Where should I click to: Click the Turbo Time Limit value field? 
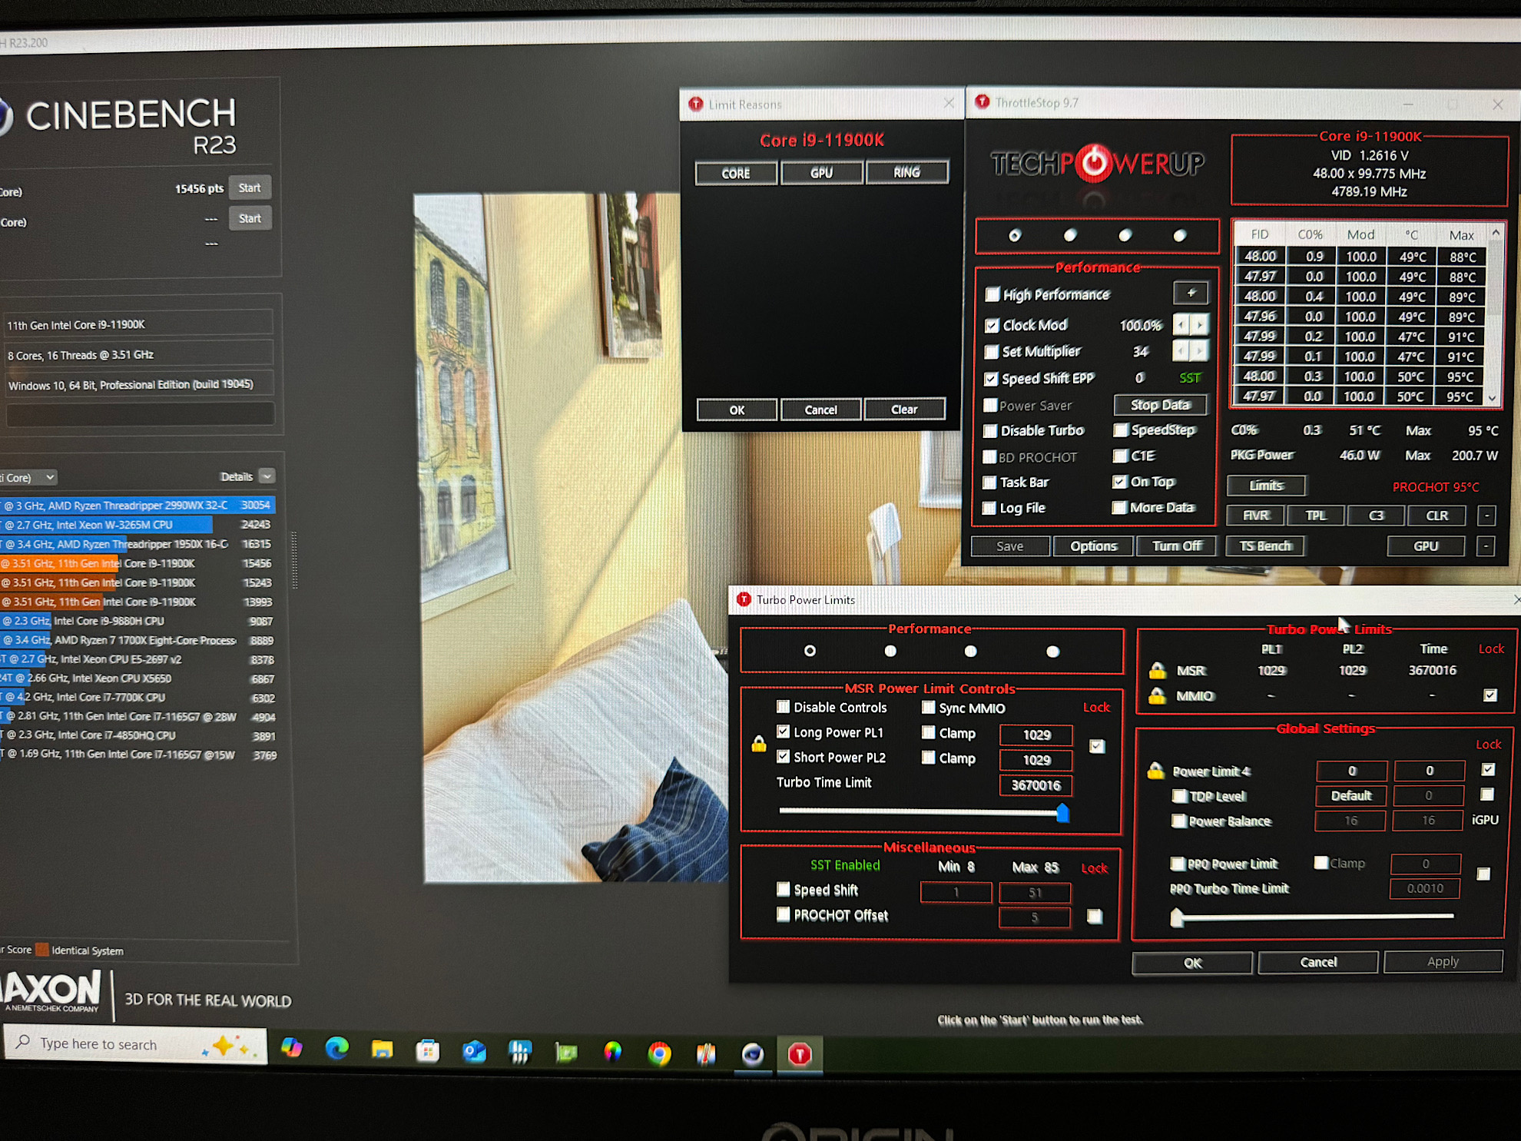pos(1036,785)
